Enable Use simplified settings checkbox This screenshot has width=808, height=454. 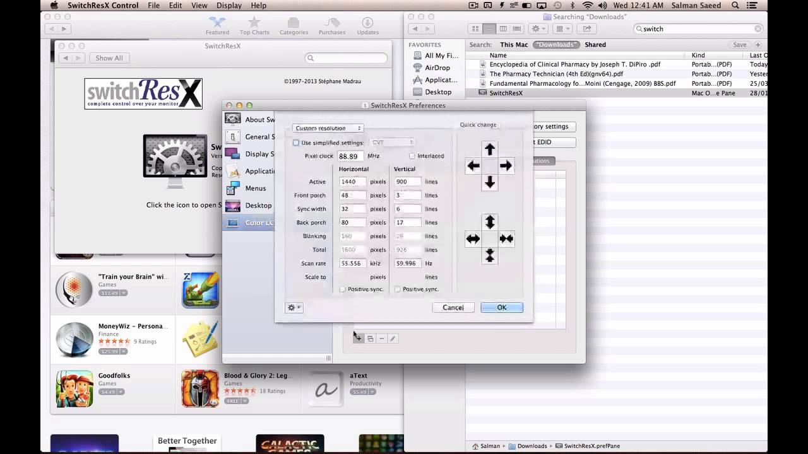point(296,143)
